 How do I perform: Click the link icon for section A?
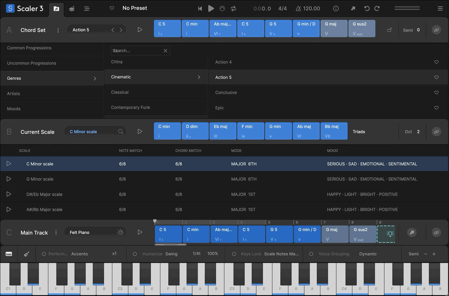click(x=436, y=30)
